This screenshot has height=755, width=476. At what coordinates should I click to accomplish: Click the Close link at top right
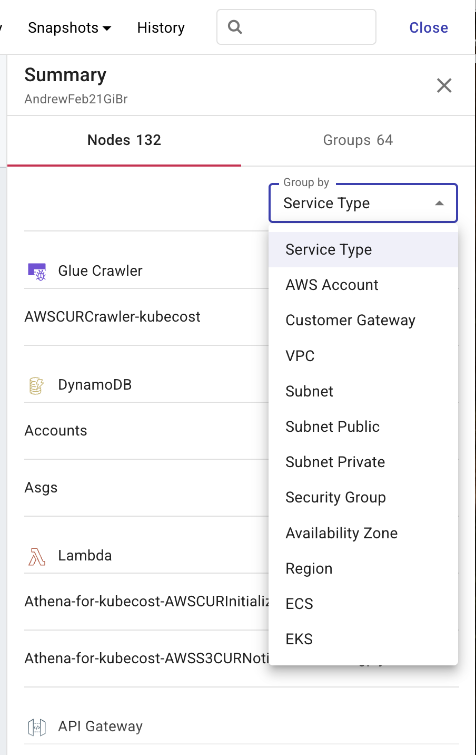(x=428, y=28)
